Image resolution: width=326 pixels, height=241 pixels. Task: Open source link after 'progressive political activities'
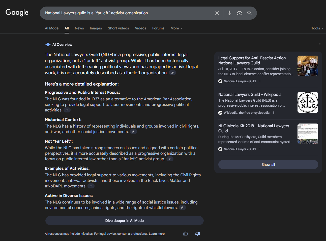click(x=67, y=110)
